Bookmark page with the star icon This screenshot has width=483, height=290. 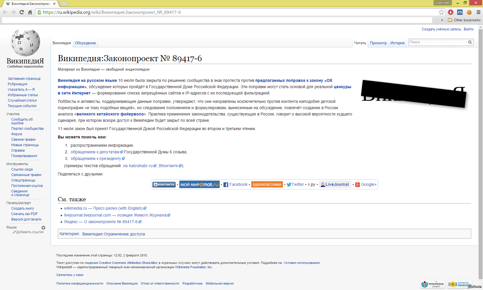point(441,12)
